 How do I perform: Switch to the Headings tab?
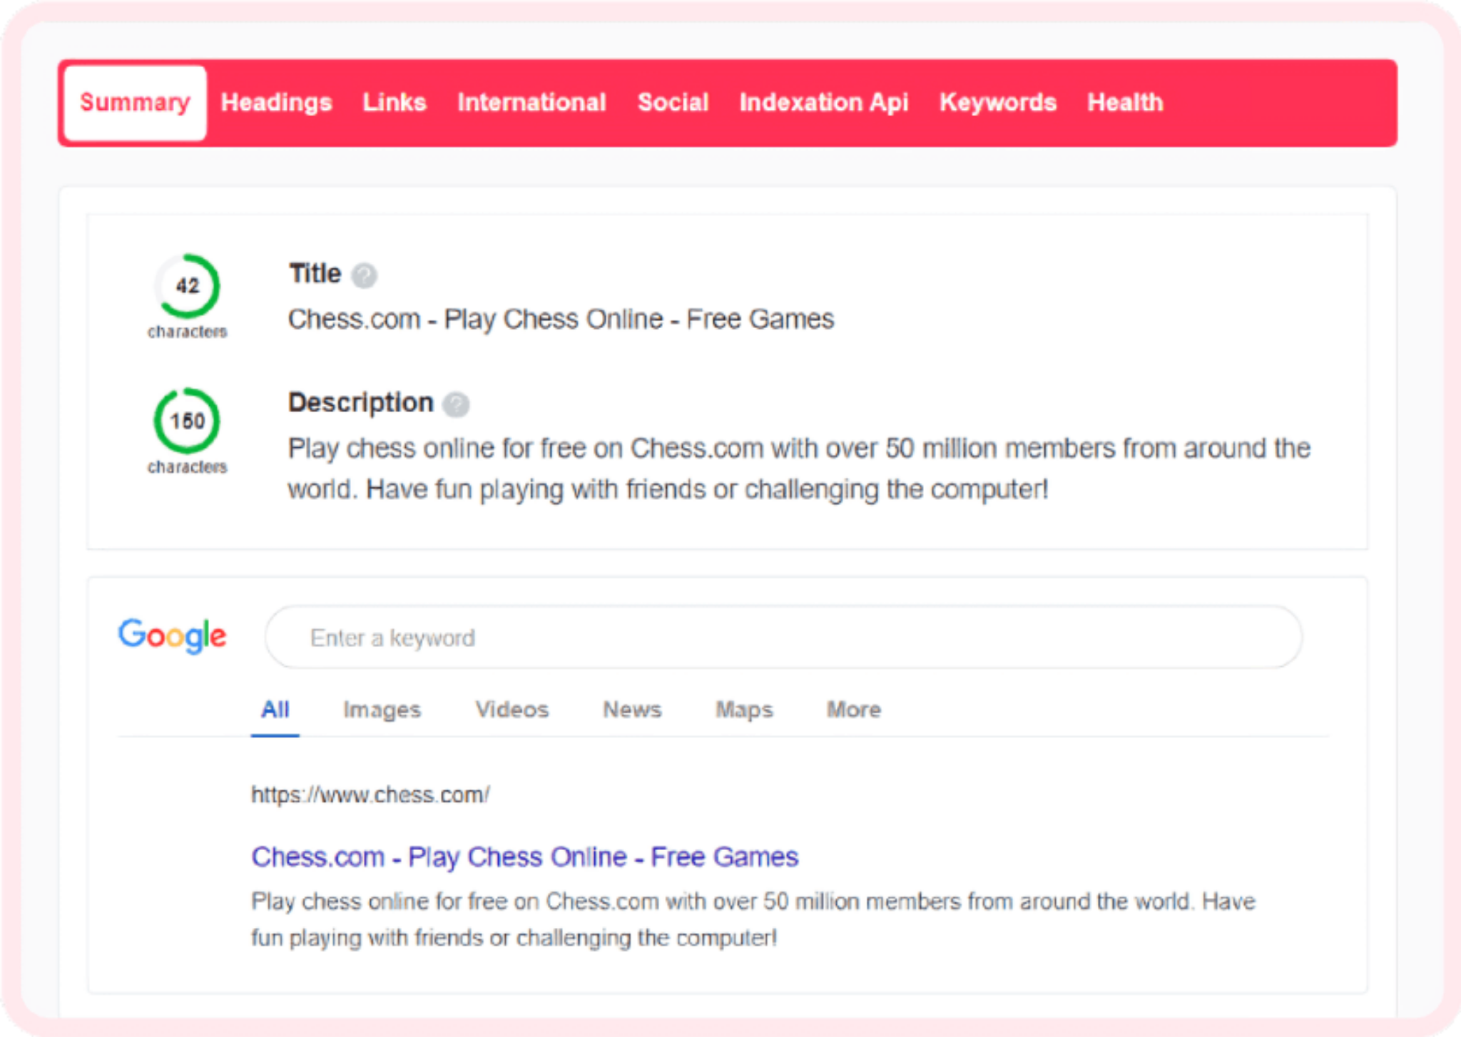[x=277, y=103]
